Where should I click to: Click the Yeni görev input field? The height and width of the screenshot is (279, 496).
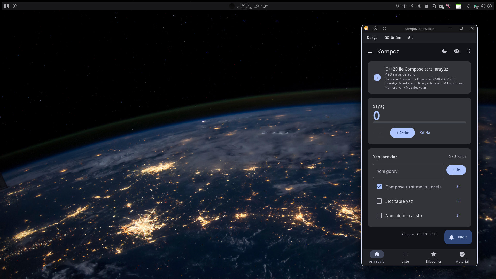coord(409,171)
